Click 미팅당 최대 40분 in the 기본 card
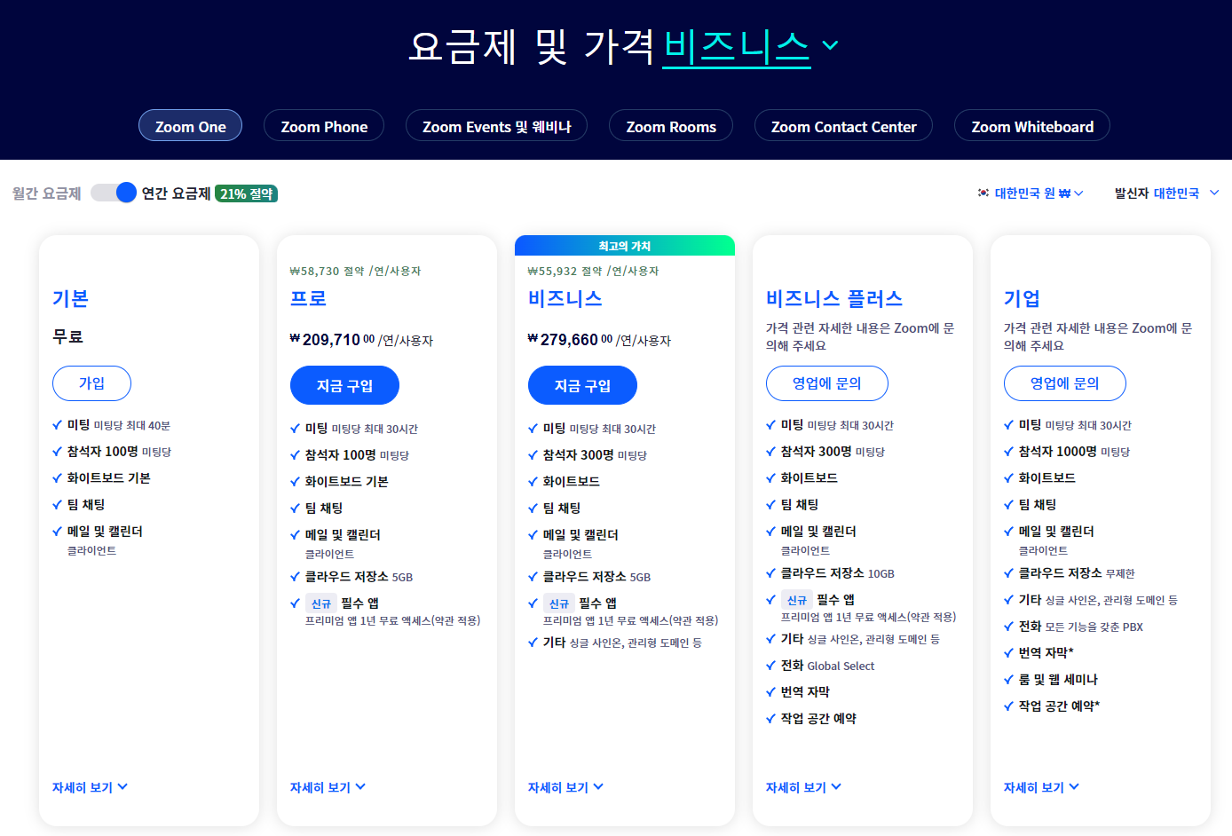The image size is (1232, 836). [x=132, y=426]
